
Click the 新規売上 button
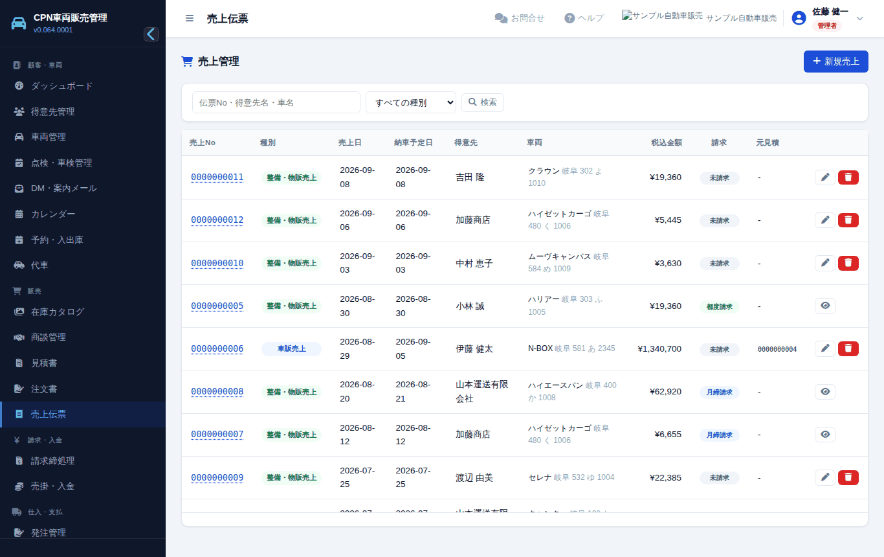[836, 62]
